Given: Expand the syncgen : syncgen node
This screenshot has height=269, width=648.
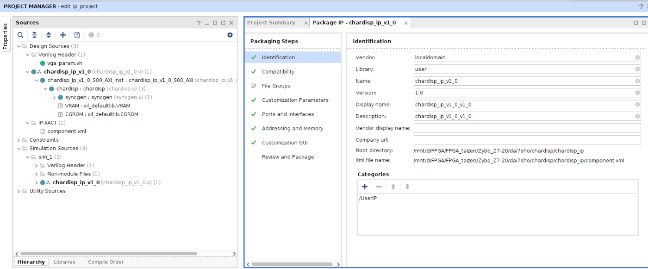Looking at the screenshot, I should pyautogui.click(x=54, y=97).
